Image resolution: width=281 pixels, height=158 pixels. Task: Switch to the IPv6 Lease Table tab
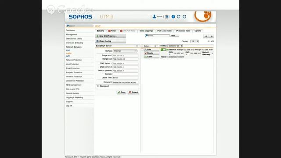coord(183,31)
